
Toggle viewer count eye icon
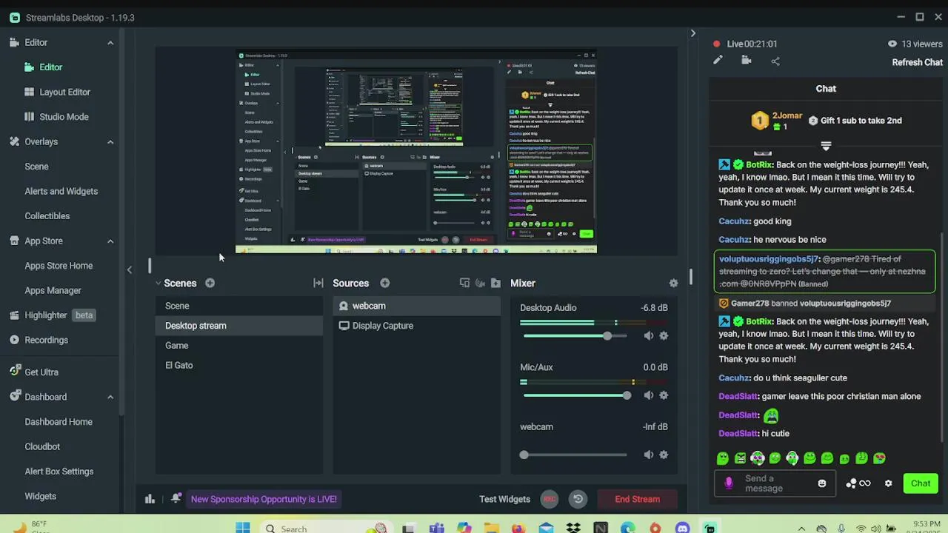pos(892,44)
